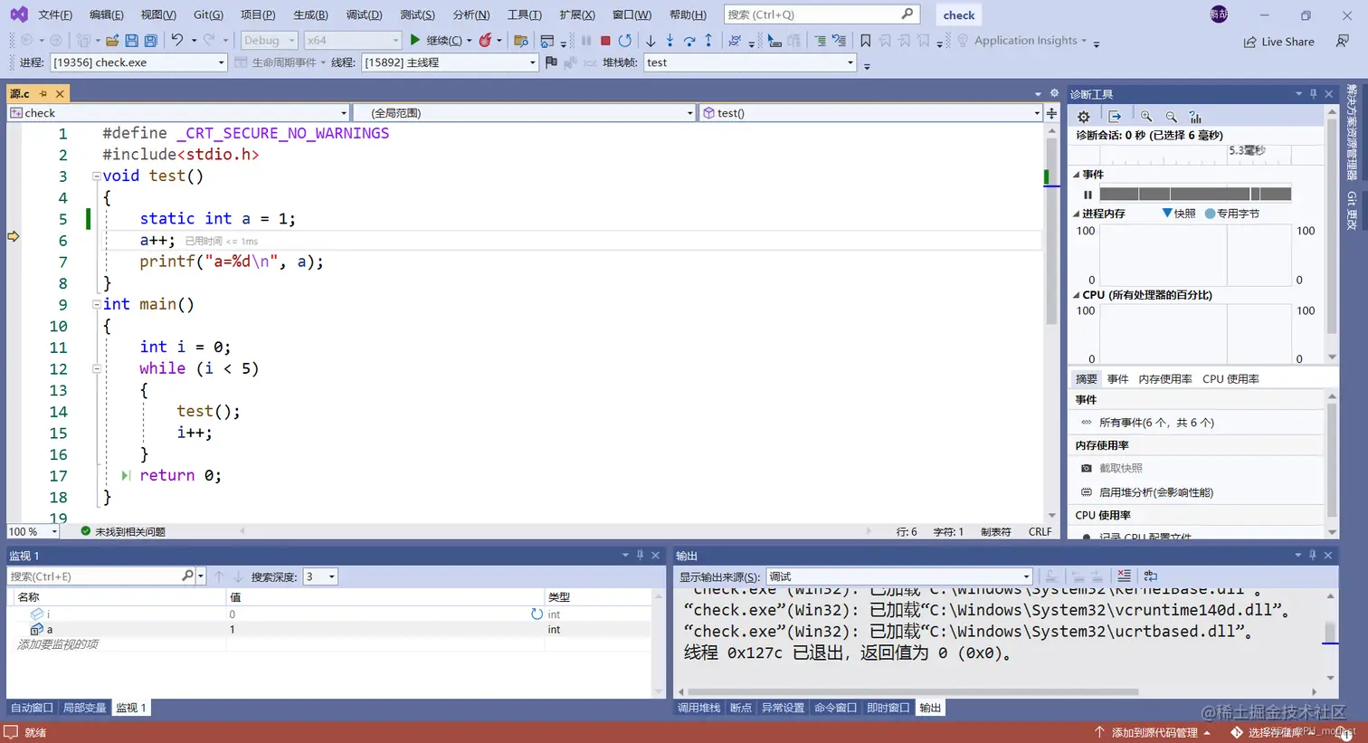Click the Stop Debugging red square

pos(605,41)
